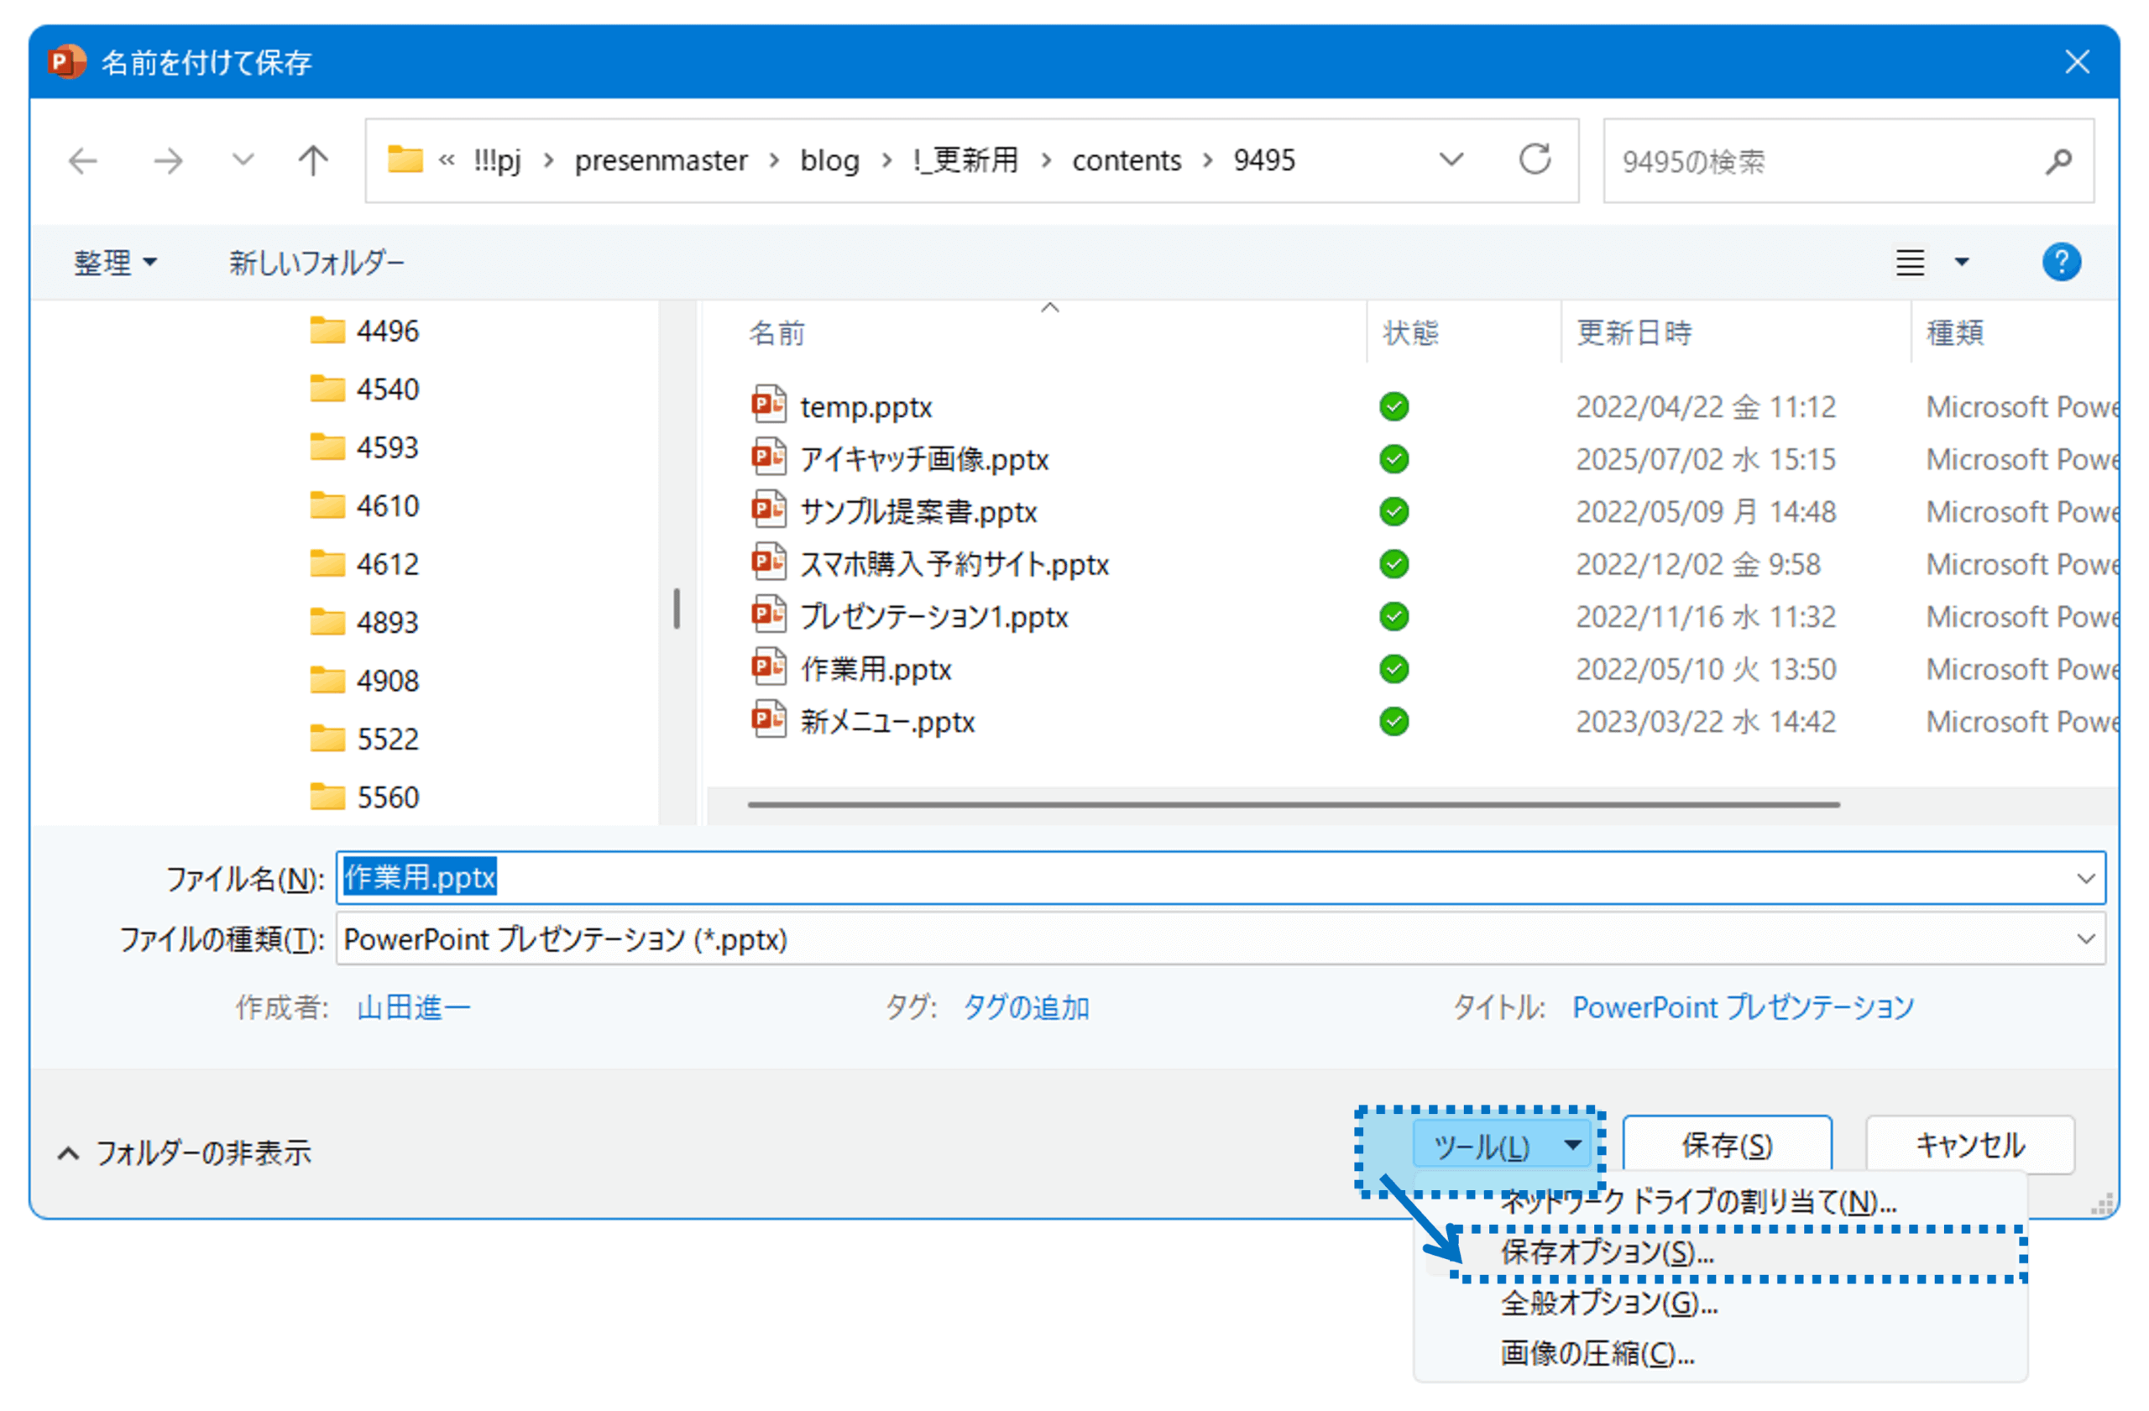The height and width of the screenshot is (1411, 2149).
Task: Select the temp.pptx file icon
Action: point(768,405)
